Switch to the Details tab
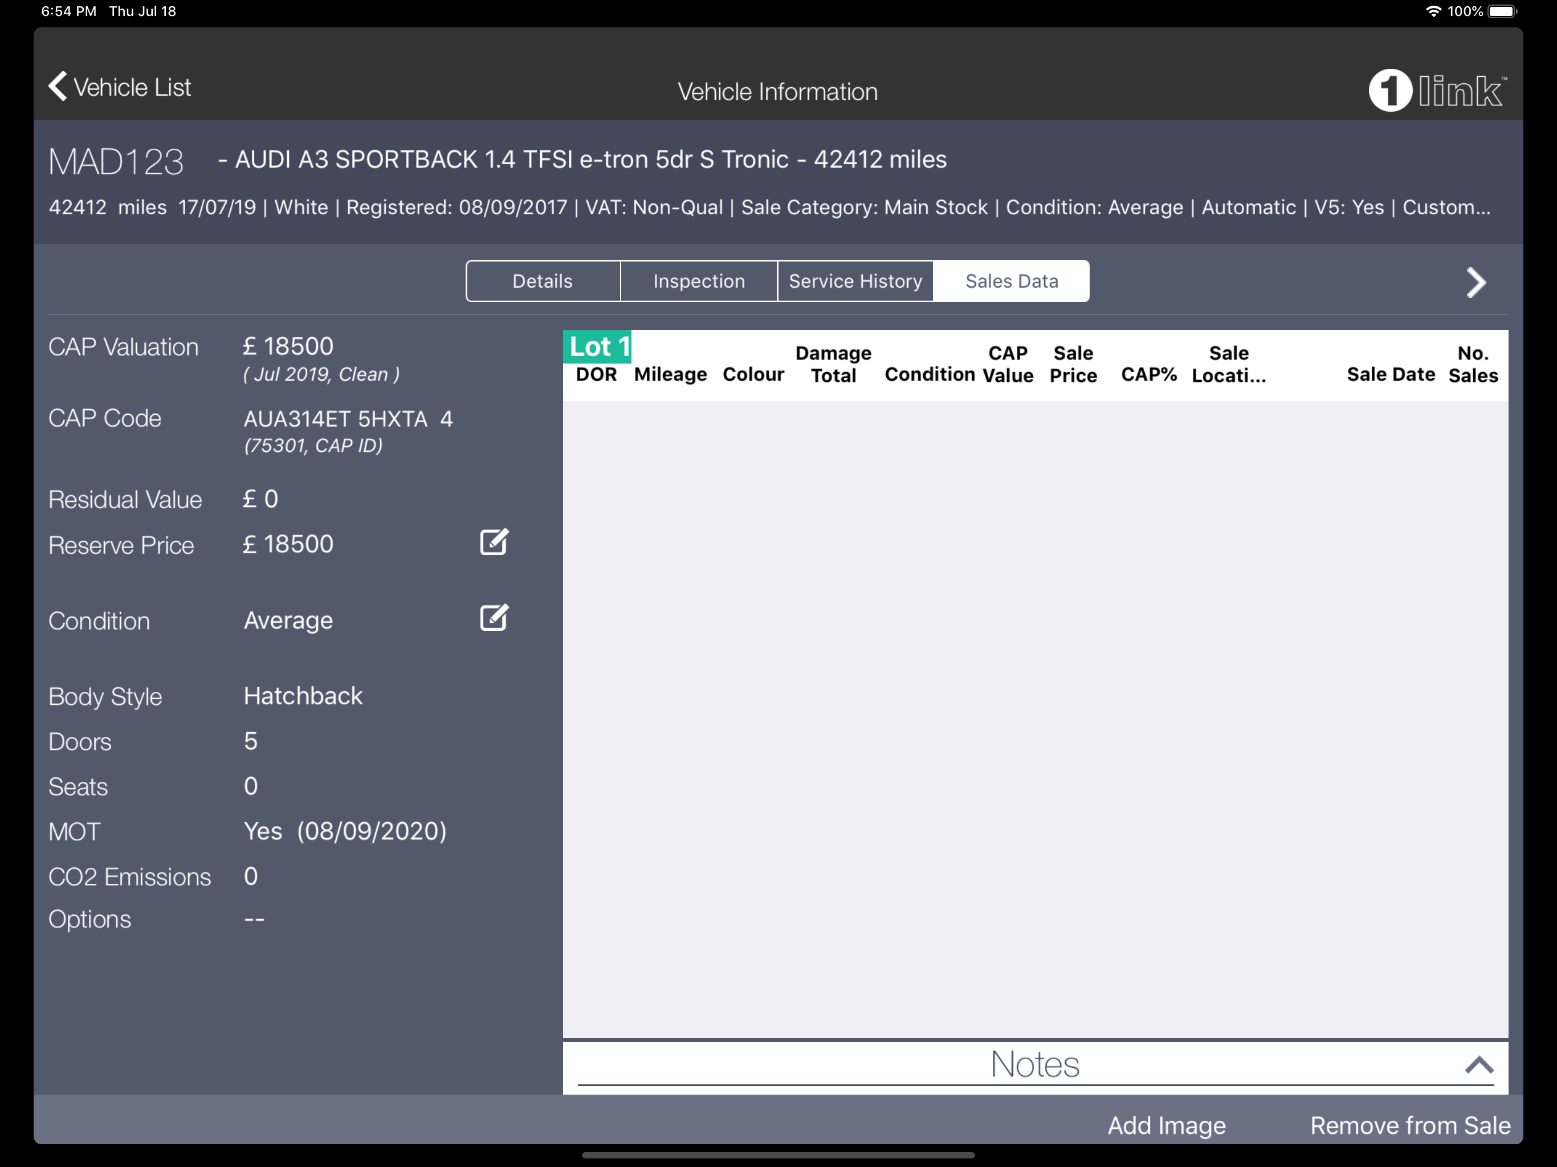The width and height of the screenshot is (1557, 1167). 543,281
